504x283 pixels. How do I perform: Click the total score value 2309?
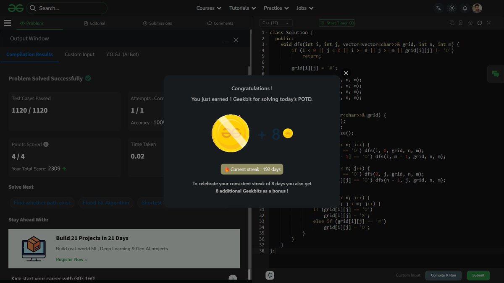[x=54, y=169]
